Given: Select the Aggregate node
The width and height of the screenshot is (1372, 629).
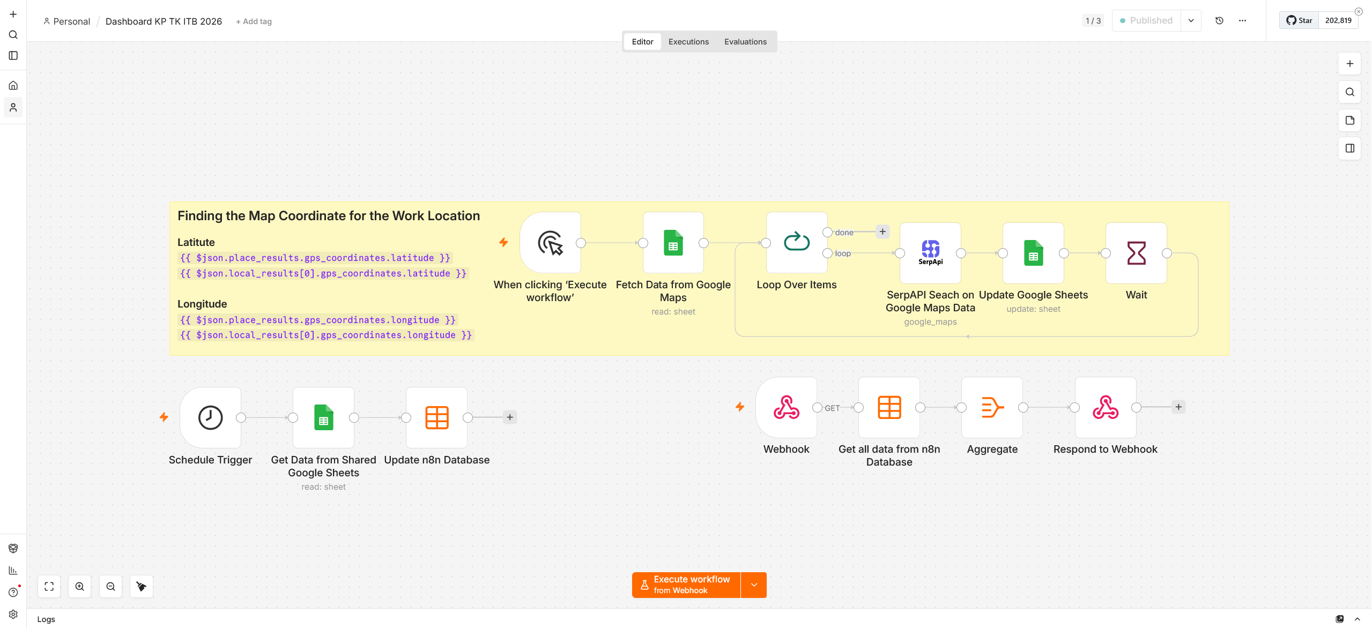Looking at the screenshot, I should click(x=992, y=407).
